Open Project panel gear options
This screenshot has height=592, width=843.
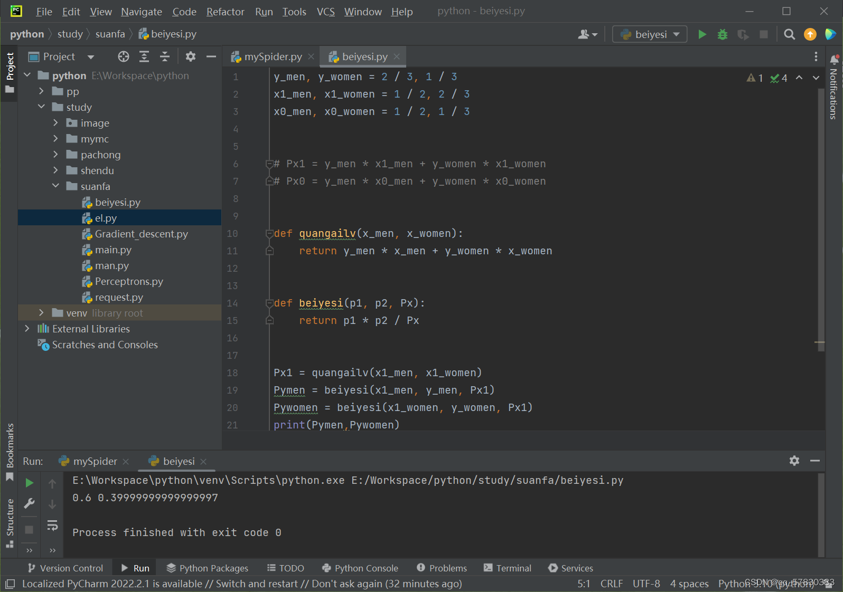[x=191, y=56]
